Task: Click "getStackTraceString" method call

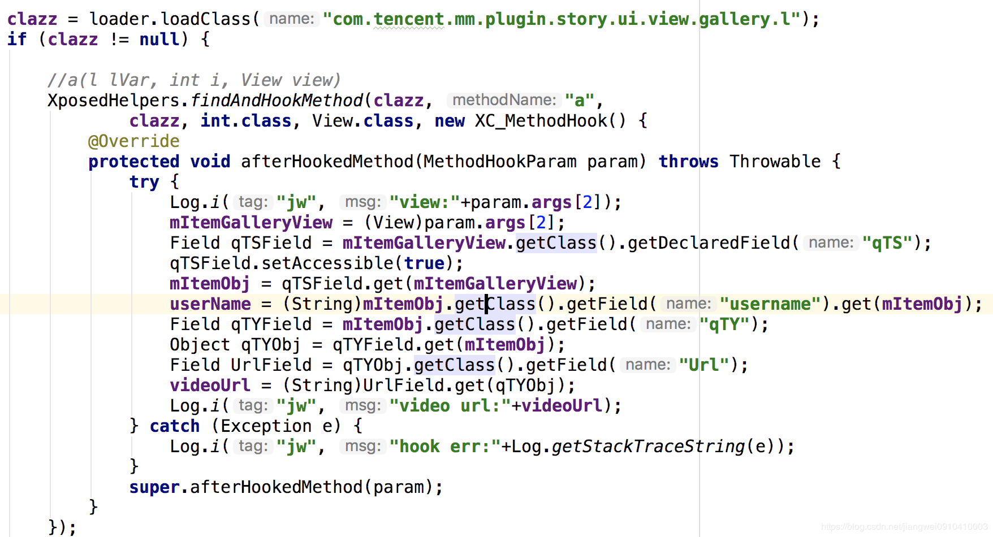Action: tap(649, 446)
